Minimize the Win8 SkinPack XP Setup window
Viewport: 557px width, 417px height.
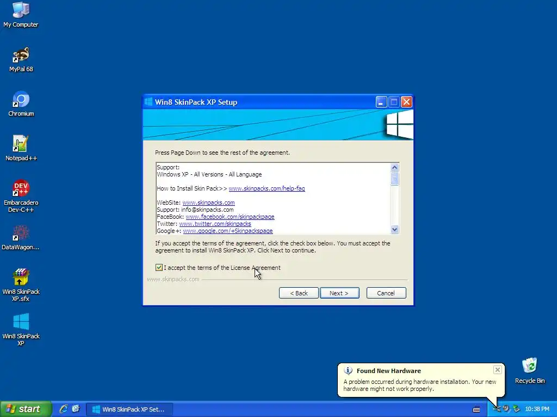[381, 102]
